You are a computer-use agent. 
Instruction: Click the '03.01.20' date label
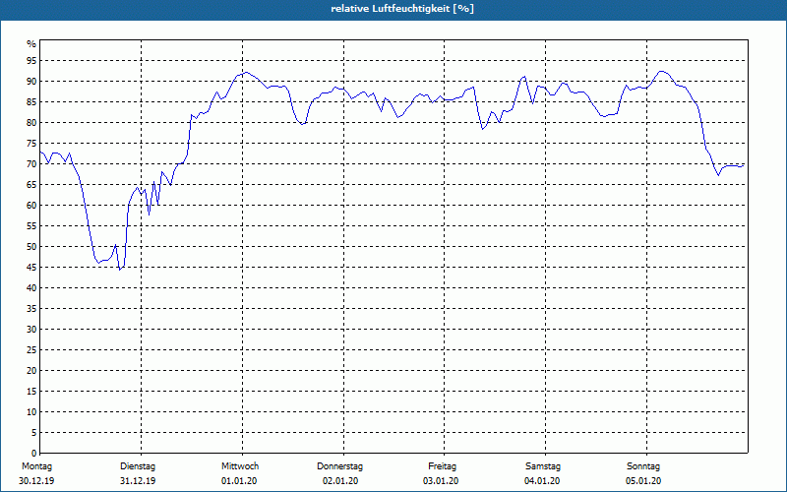[441, 481]
